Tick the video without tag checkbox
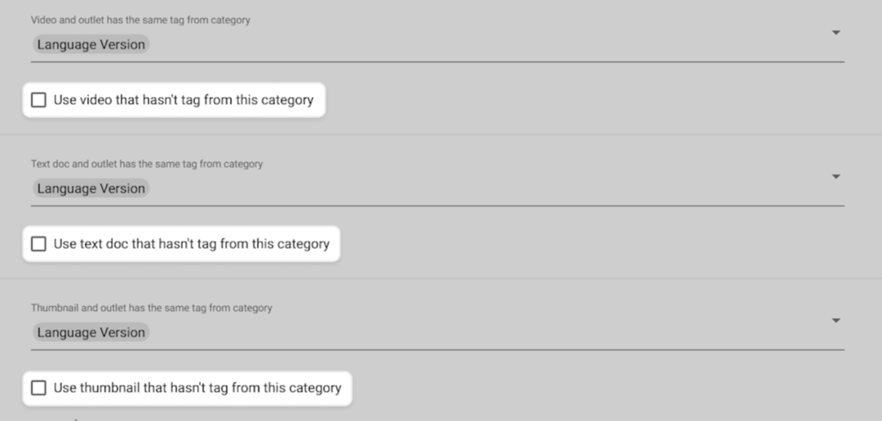This screenshot has width=882, height=421. (38, 100)
